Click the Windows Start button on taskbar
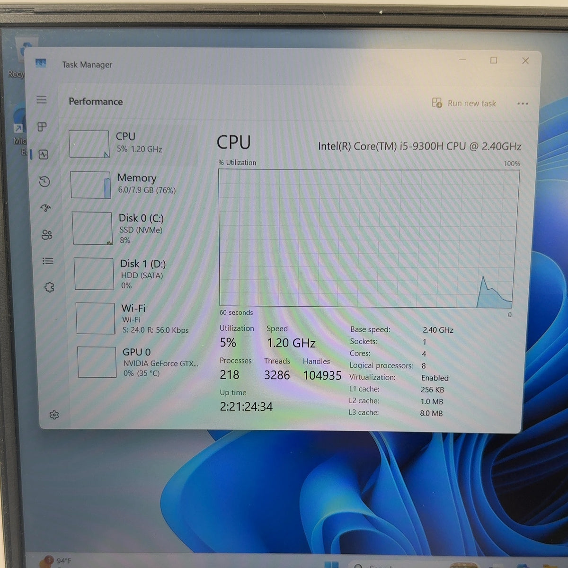568x568 pixels. tap(331, 564)
